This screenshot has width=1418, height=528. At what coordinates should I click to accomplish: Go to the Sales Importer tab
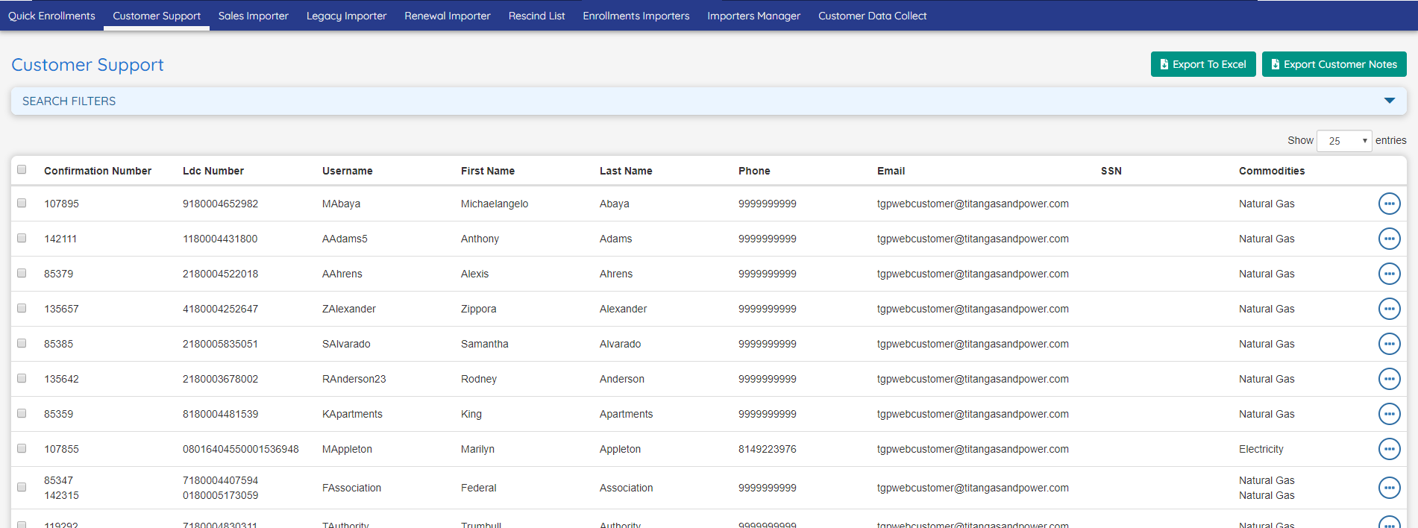tap(254, 16)
